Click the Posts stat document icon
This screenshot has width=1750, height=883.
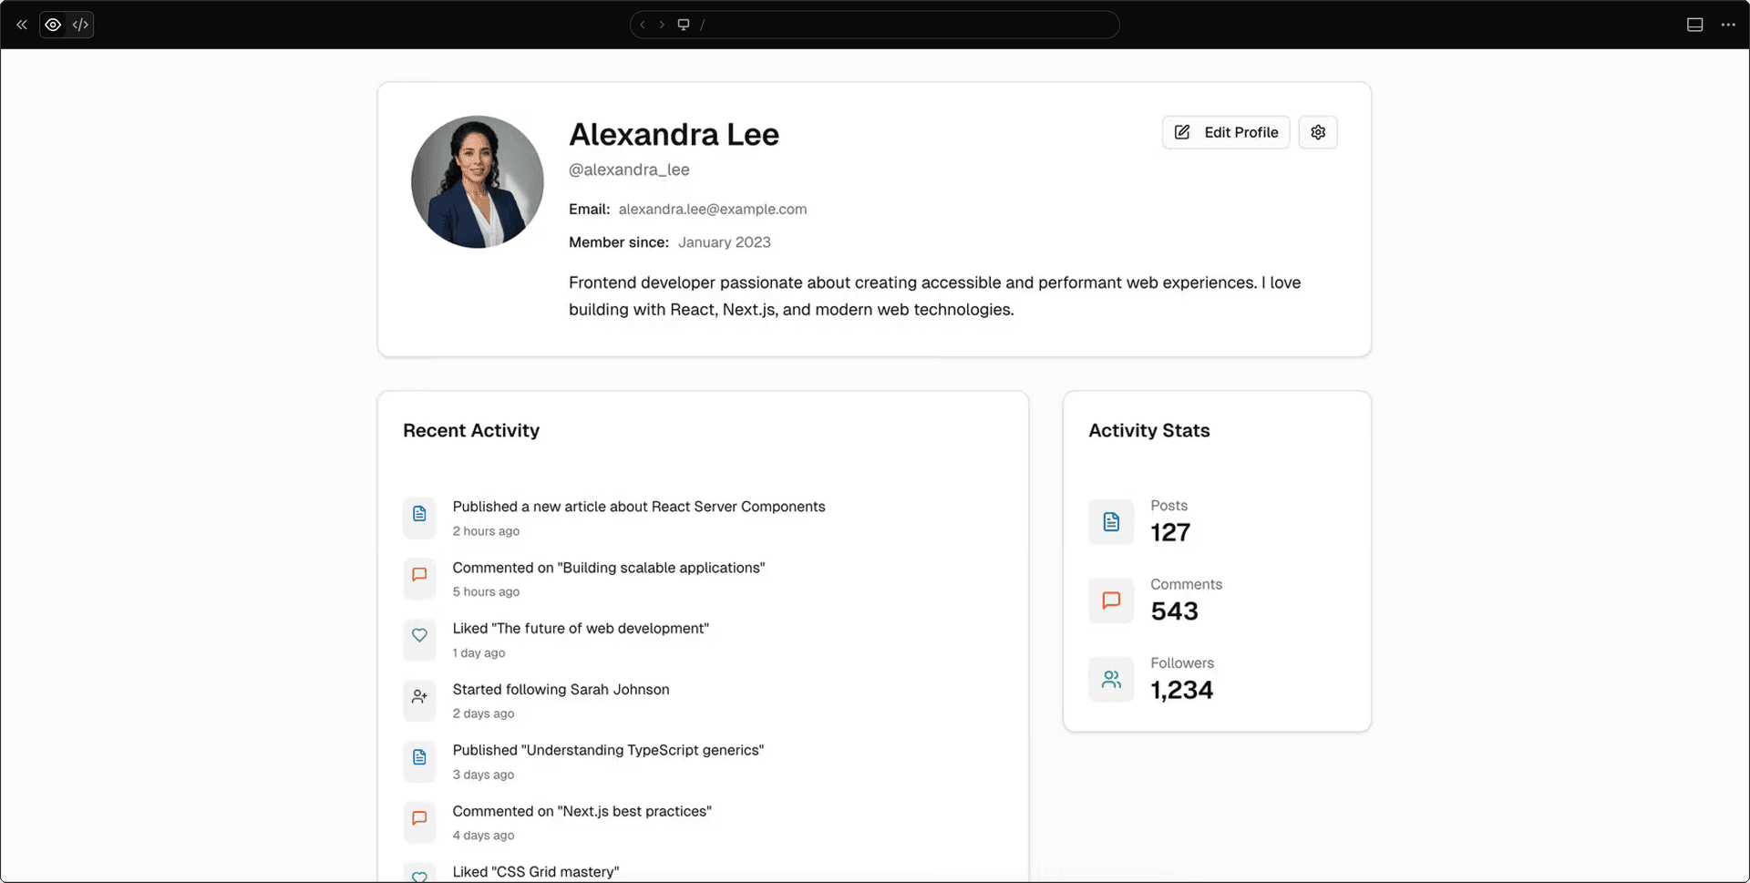pos(1111,521)
